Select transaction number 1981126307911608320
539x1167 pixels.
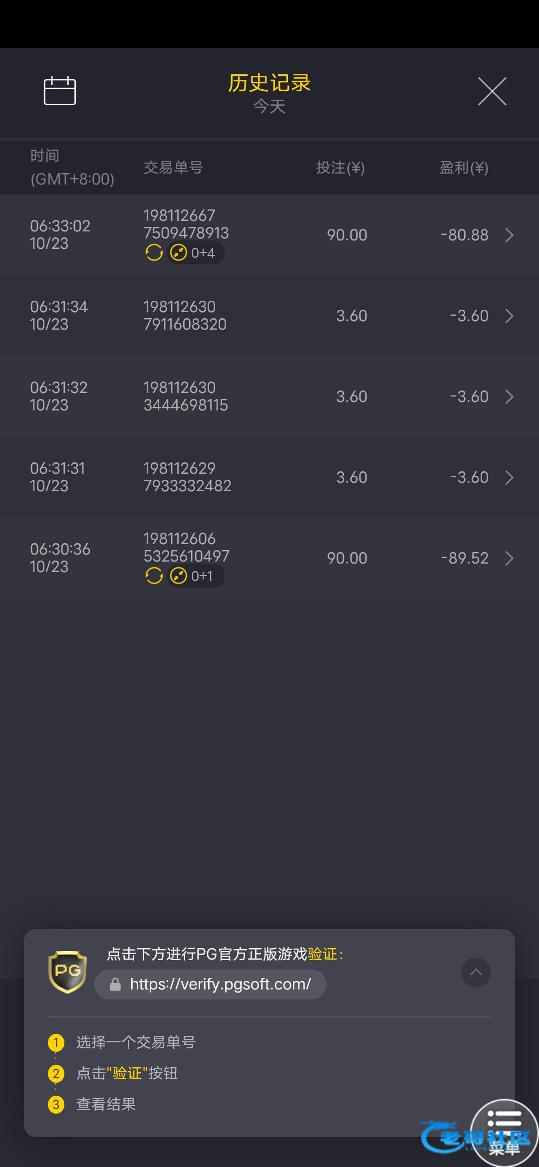pos(185,316)
